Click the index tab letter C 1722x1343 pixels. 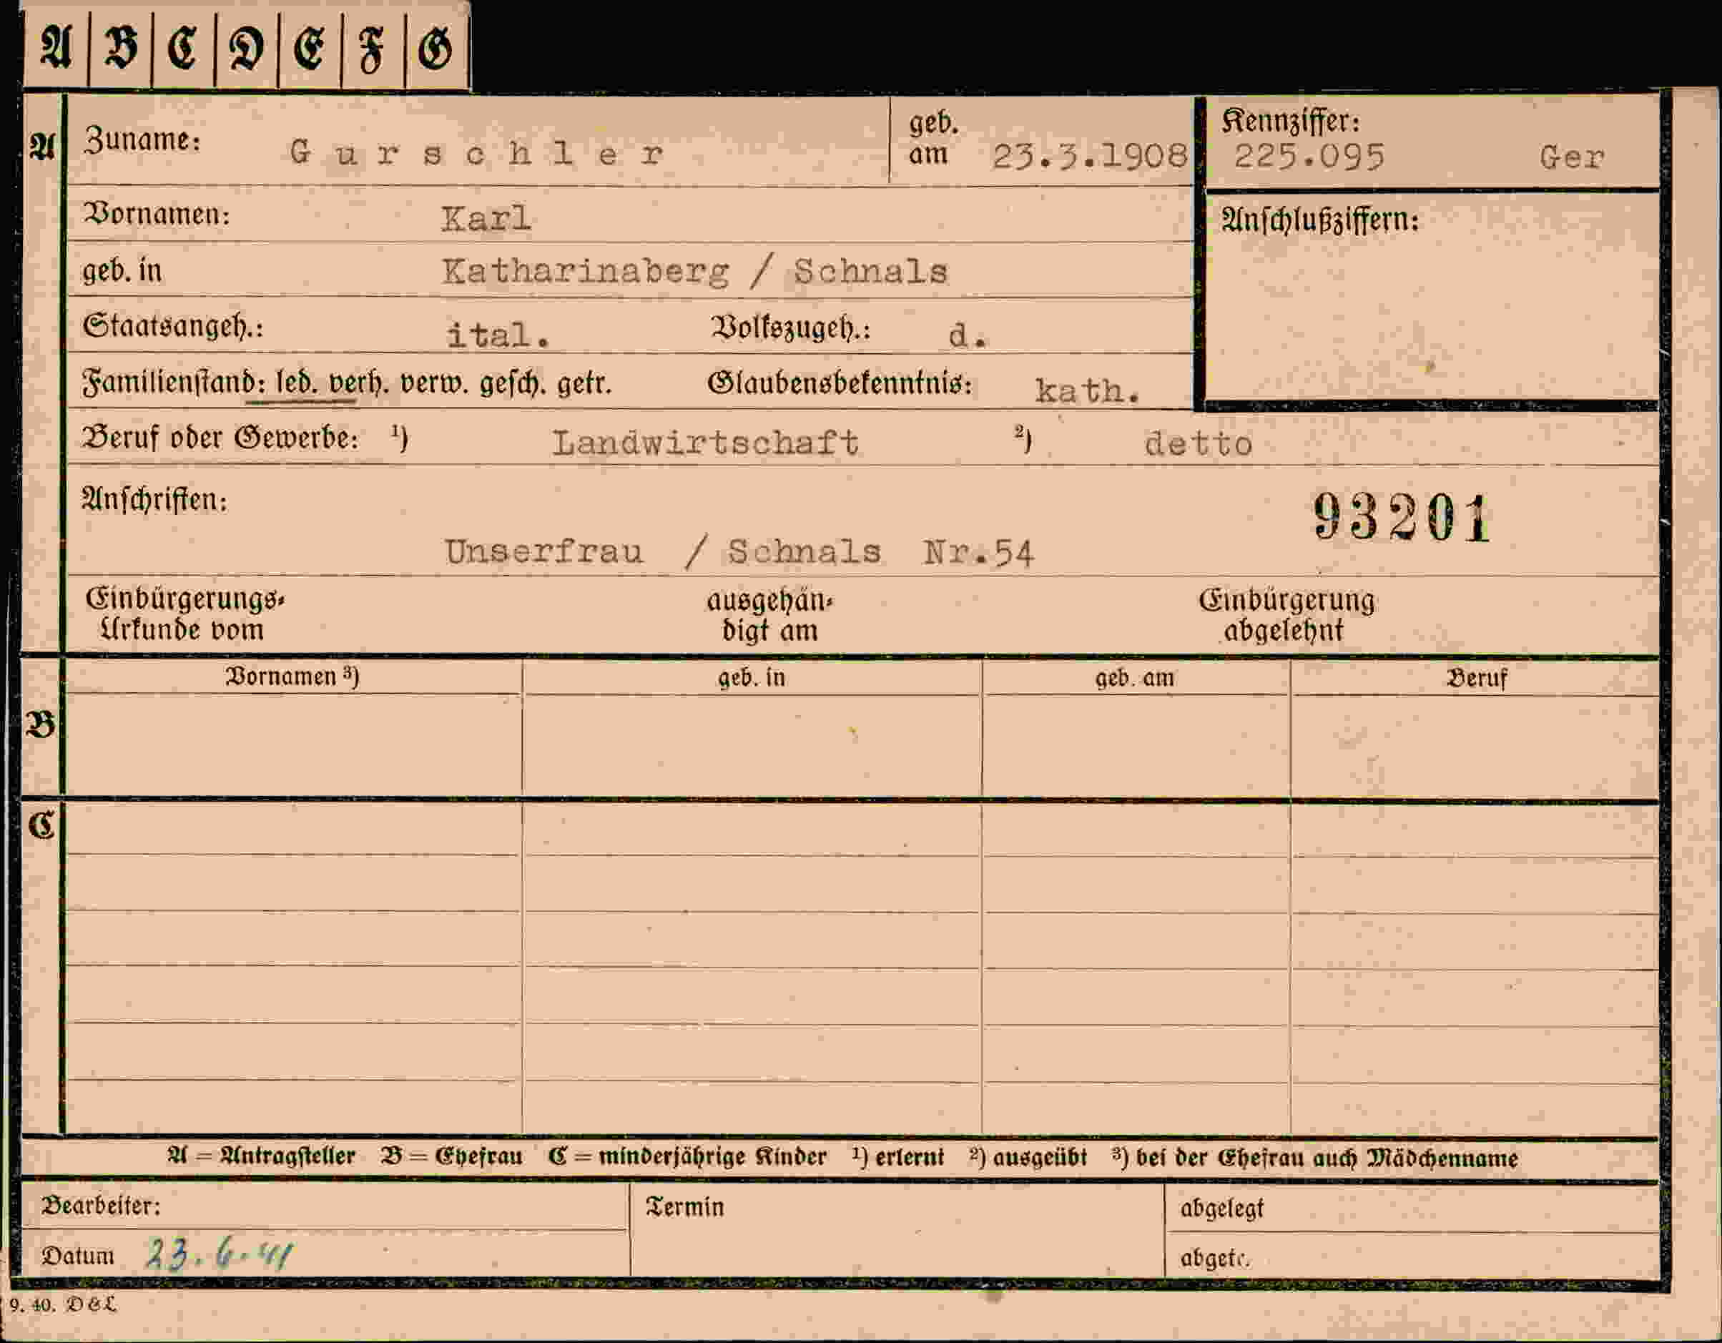[182, 48]
